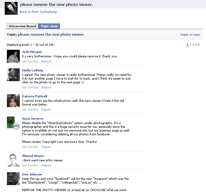Open the topic title link
206x192 pixels.
[x=51, y=34]
